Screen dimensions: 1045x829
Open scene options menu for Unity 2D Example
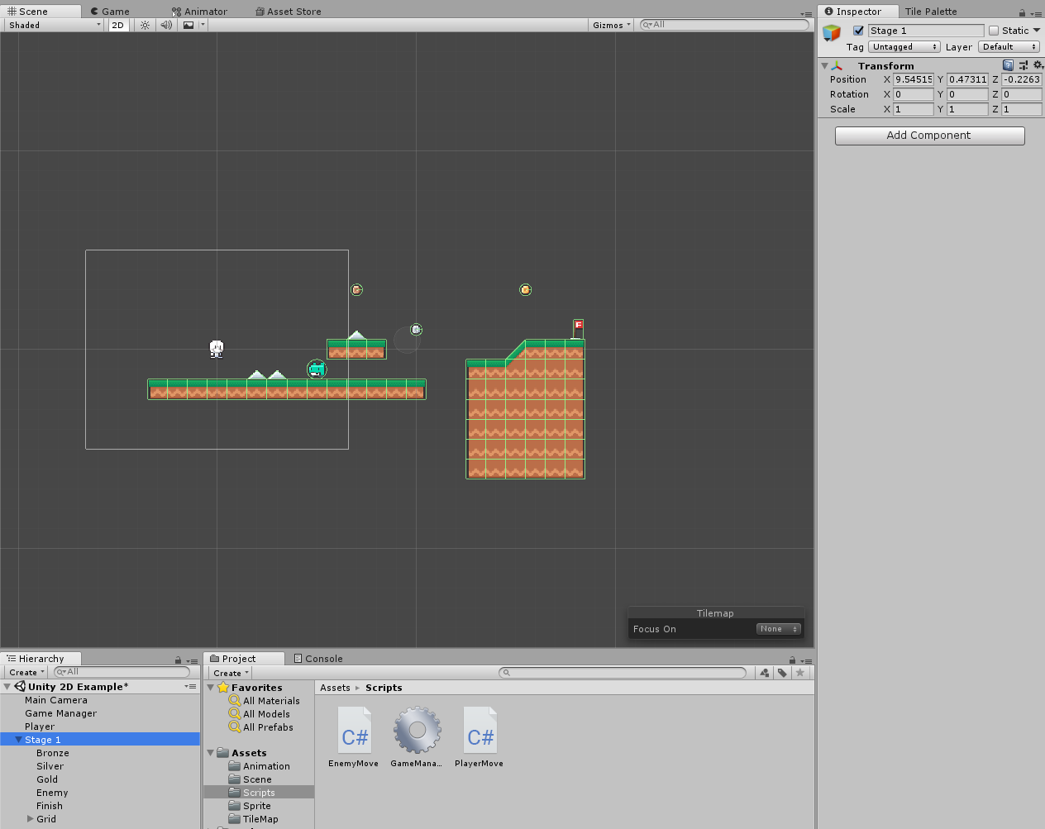[190, 687]
